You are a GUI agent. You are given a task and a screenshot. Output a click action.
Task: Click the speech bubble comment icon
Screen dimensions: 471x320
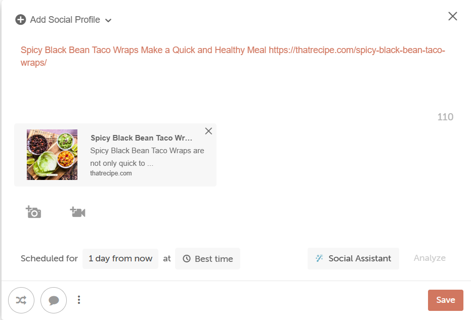coord(54,300)
